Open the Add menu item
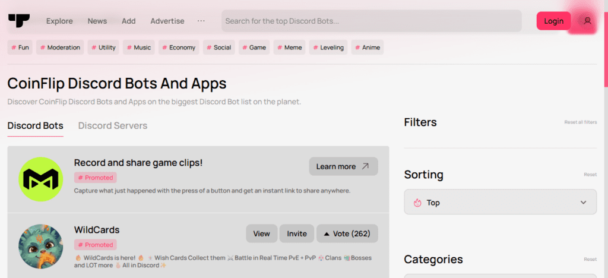 (x=129, y=21)
